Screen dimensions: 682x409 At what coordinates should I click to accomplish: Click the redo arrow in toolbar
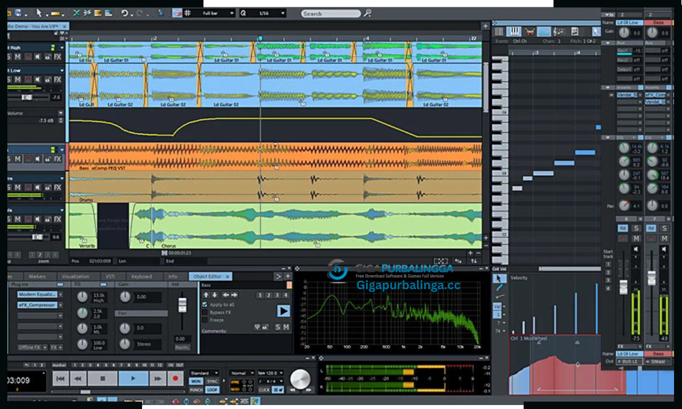(x=139, y=12)
